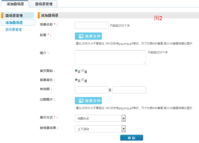
Task: Click the 简介 textarea resize handle
Action: [144, 63]
